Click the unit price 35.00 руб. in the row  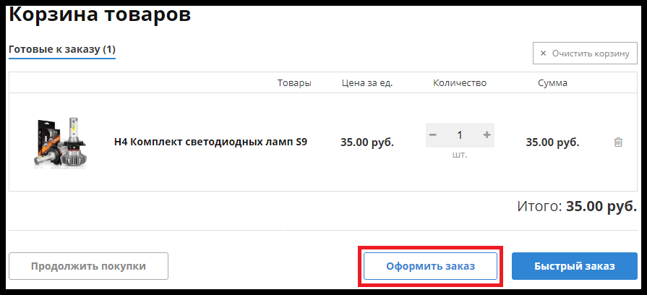(367, 142)
